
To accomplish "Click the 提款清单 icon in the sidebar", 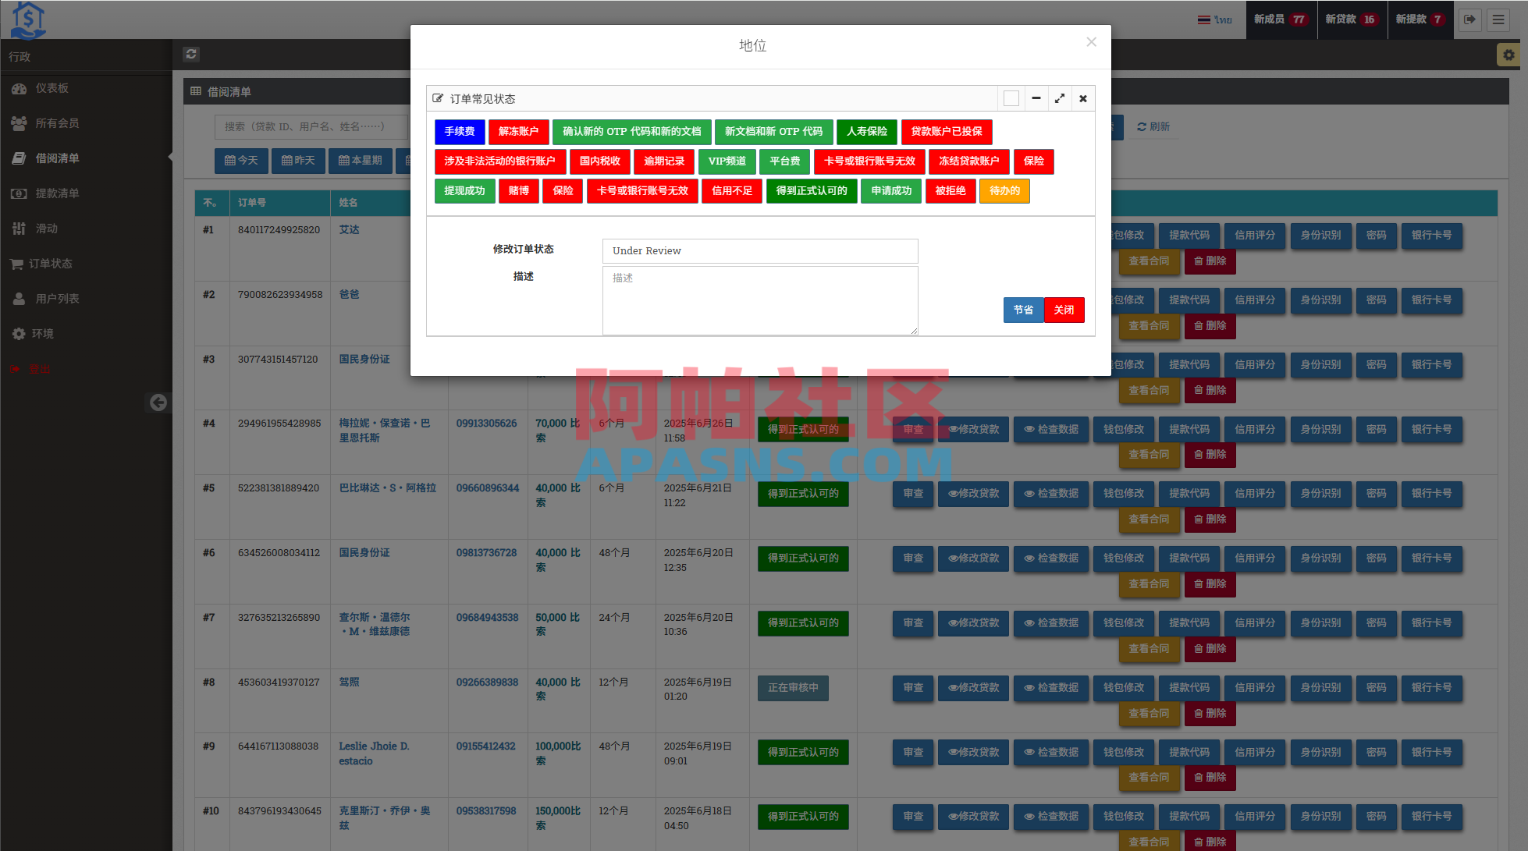I will (19, 193).
